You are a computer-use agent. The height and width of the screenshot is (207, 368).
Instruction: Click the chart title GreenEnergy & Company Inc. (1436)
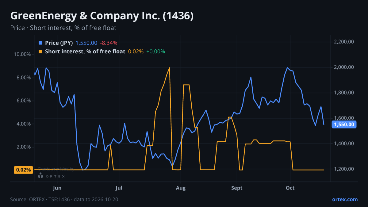pyautogui.click(x=102, y=16)
